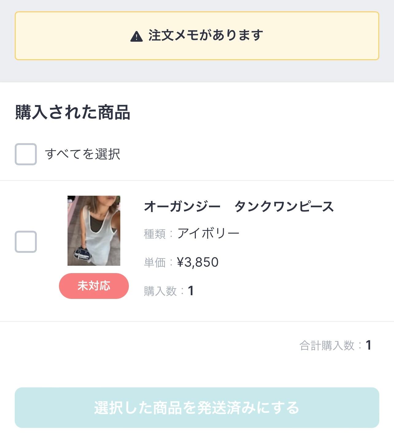Tick the checkbox beside the product photo
This screenshot has width=394, height=435.
click(26, 242)
